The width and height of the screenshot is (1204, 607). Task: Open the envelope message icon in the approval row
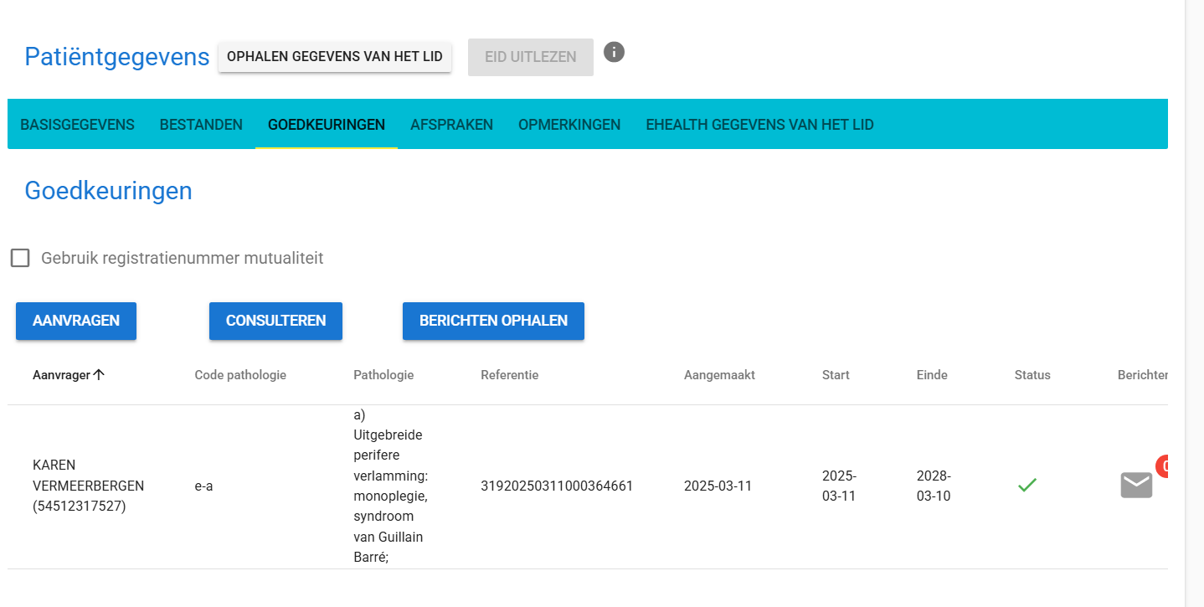click(1135, 484)
